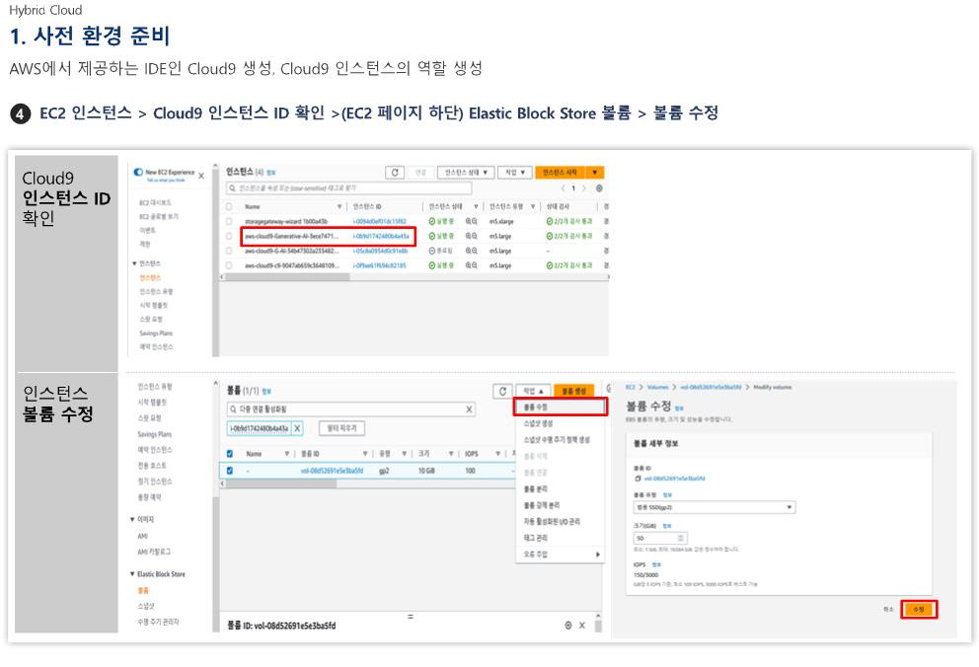
Task: Open volume link vol-08d52691e5e3ba5fd in table
Action: [332, 471]
